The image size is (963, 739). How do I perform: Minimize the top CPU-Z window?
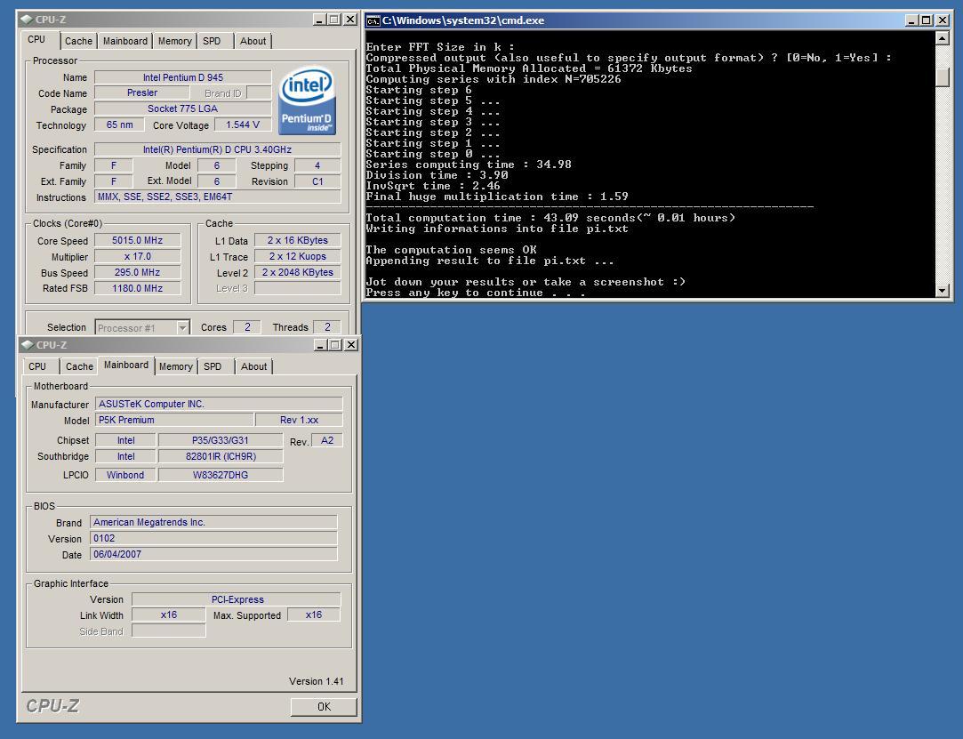319,19
